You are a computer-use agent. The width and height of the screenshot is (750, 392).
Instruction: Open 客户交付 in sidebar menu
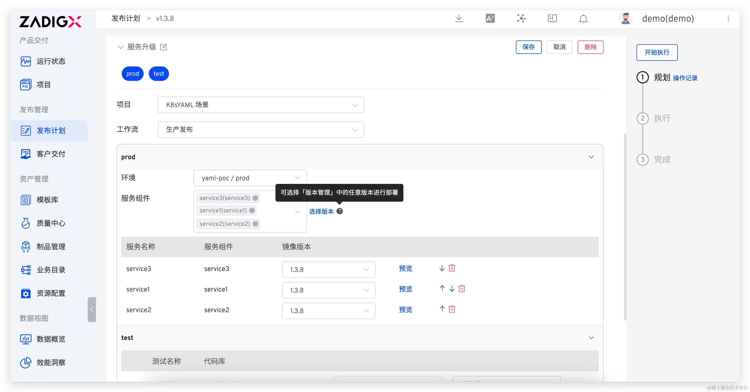(x=51, y=154)
